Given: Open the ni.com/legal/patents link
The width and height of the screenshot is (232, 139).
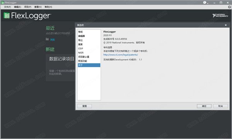Looking at the screenshot, I should point(121,55).
